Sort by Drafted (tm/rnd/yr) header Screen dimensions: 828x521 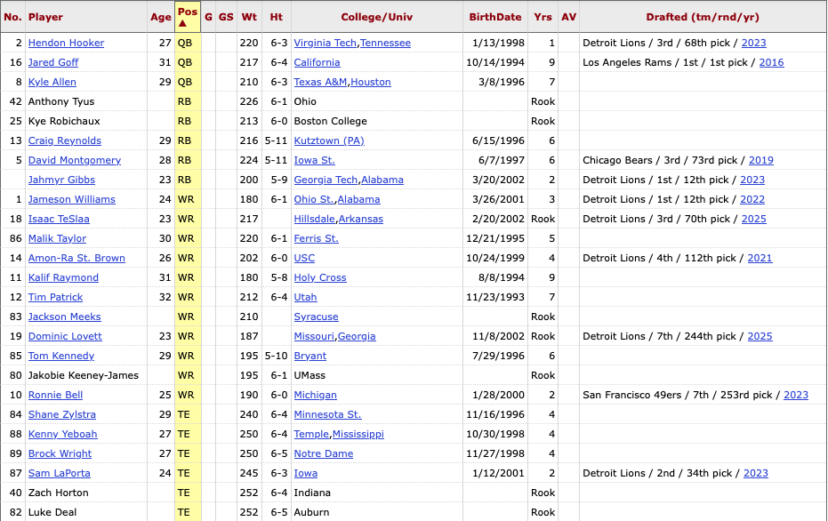pyautogui.click(x=703, y=17)
